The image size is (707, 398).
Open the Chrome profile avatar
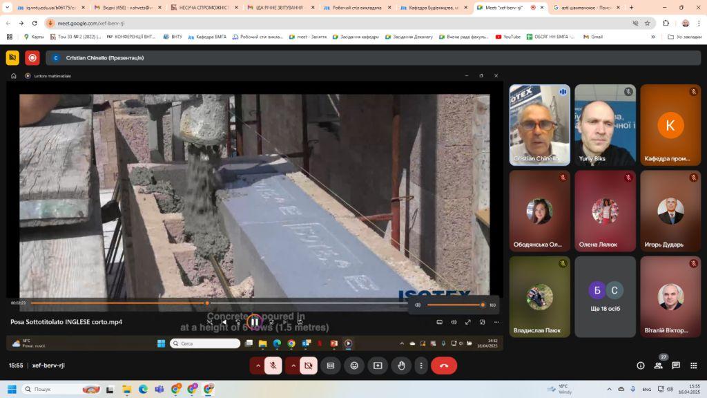pos(686,23)
